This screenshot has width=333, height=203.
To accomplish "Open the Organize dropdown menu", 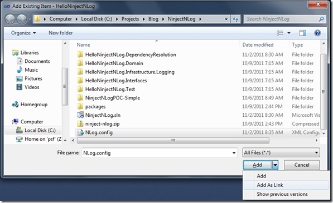I will [23, 33].
